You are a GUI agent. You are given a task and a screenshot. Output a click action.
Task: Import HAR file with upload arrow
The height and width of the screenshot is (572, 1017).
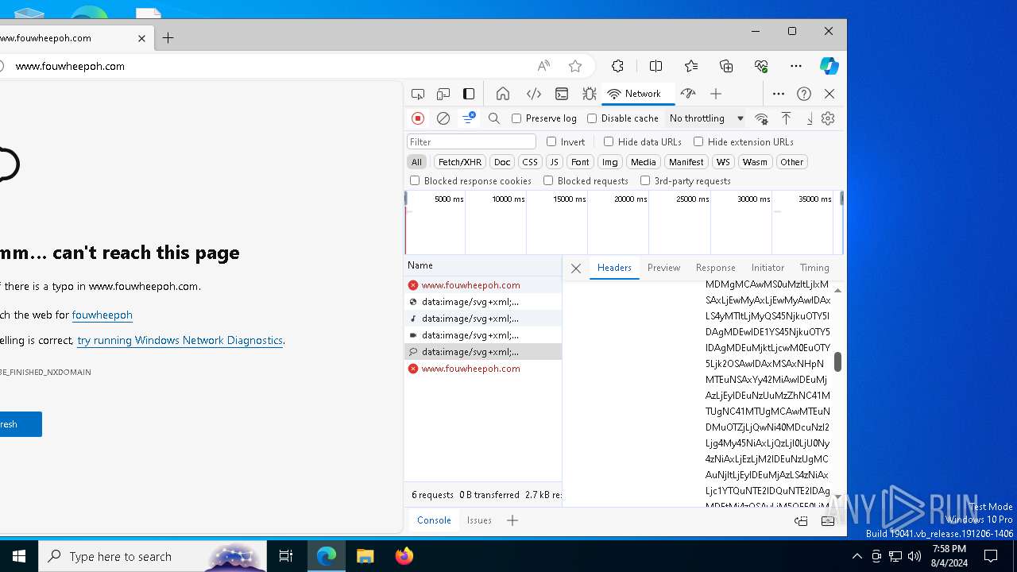click(786, 118)
